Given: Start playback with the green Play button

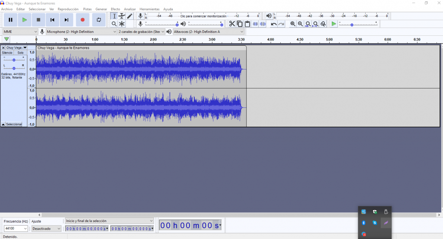Looking at the screenshot, I should (x=24, y=20).
